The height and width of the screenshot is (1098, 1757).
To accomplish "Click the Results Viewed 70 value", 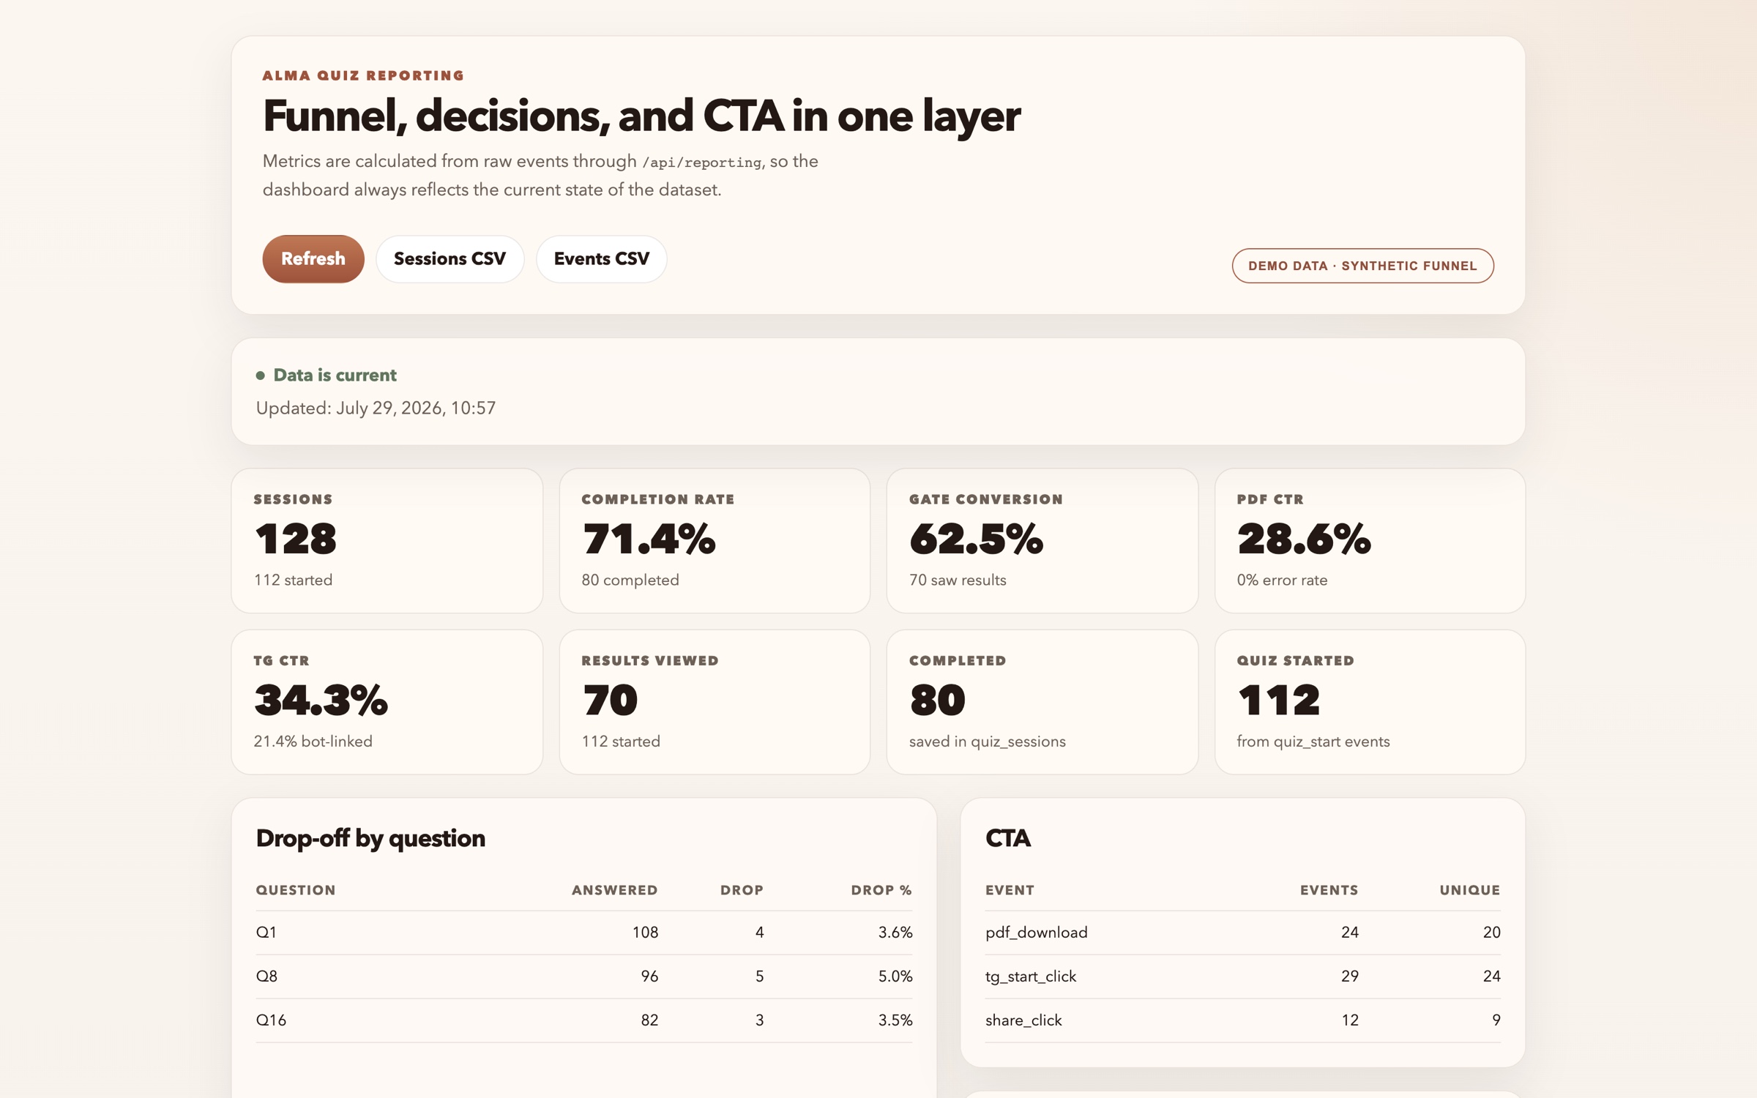I will 609,700.
